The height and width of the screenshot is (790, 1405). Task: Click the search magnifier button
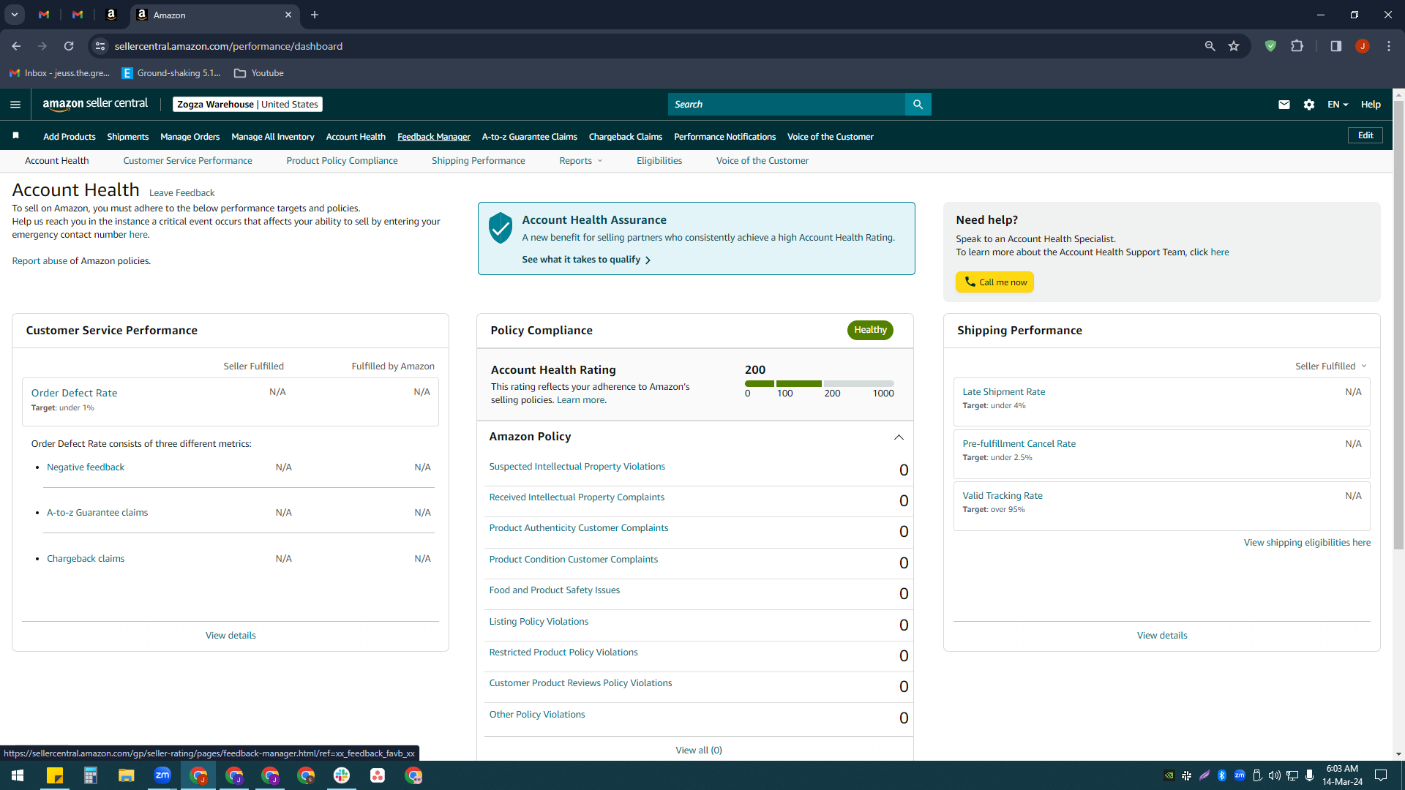click(918, 105)
